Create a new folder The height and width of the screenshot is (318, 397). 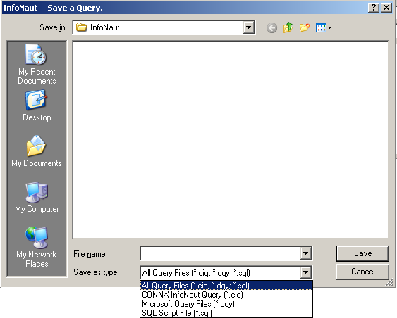305,27
